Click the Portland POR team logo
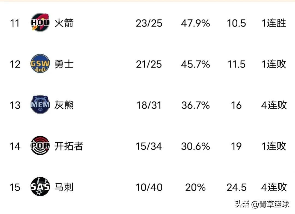295x214 pixels. click(x=40, y=146)
